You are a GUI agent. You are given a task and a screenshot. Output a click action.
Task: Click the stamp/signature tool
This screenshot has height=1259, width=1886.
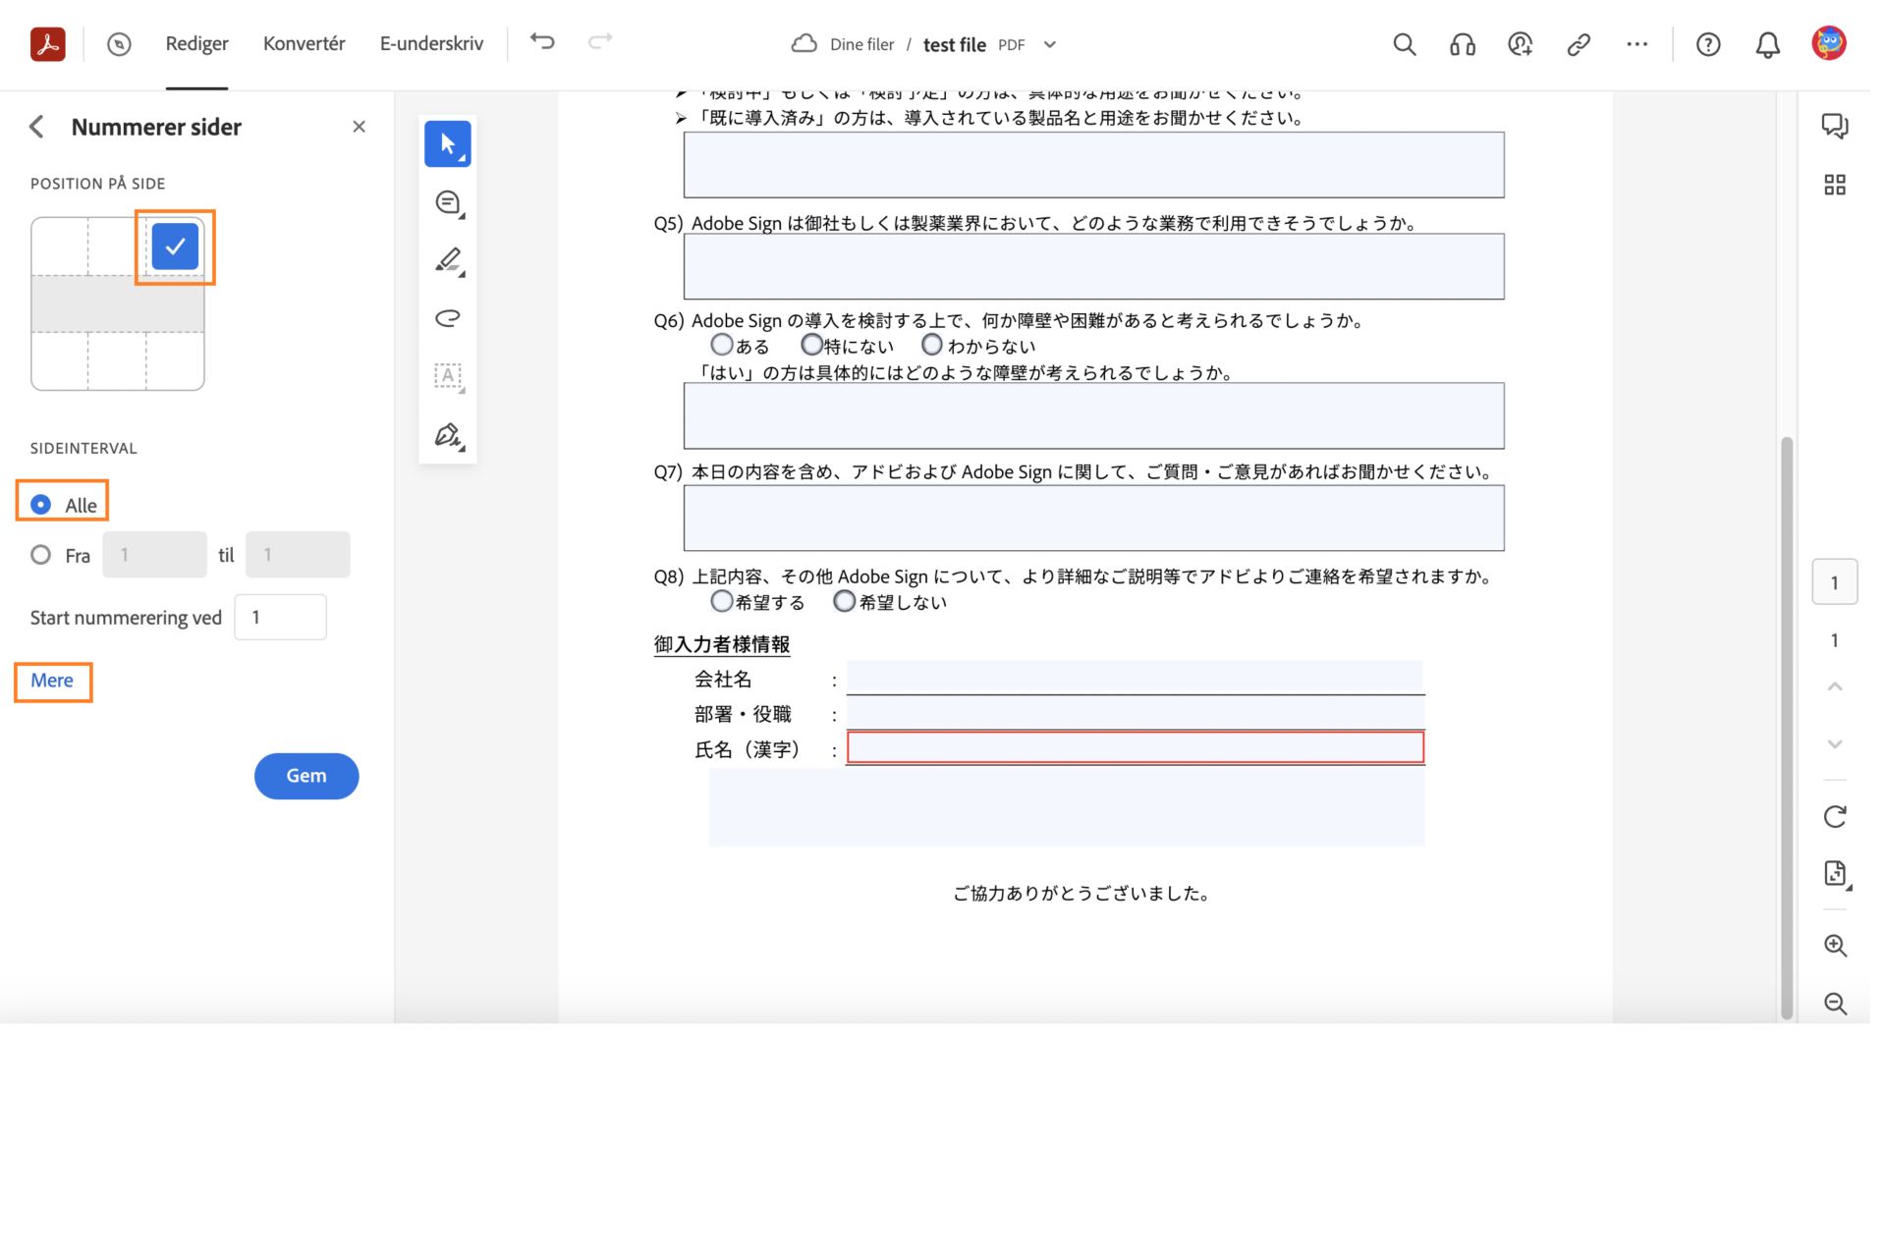448,434
